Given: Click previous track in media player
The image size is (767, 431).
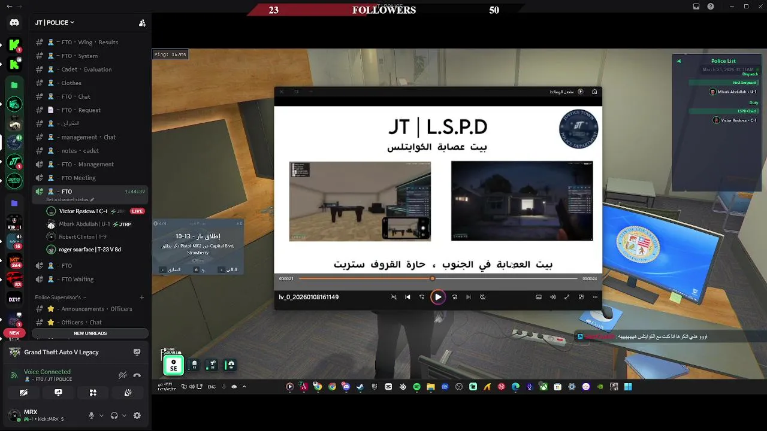Looking at the screenshot, I should [x=408, y=297].
